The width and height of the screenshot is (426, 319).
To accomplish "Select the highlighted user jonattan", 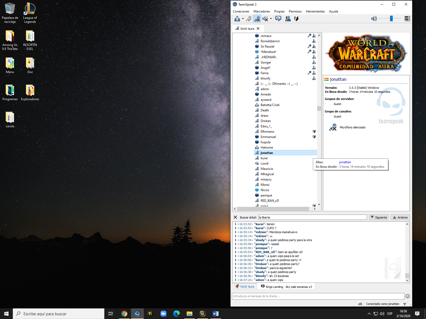I will pos(285,153).
